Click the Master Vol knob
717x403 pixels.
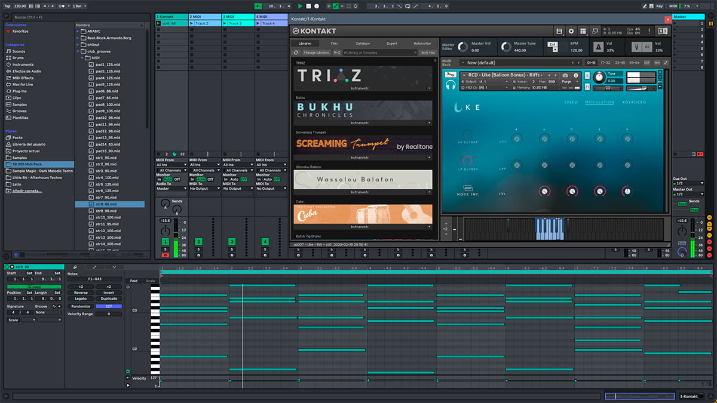point(463,47)
